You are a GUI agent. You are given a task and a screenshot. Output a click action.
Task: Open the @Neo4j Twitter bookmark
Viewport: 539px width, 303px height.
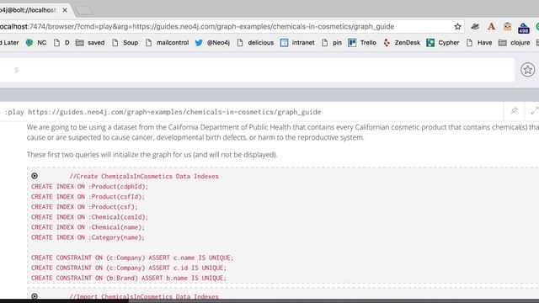(x=212, y=43)
